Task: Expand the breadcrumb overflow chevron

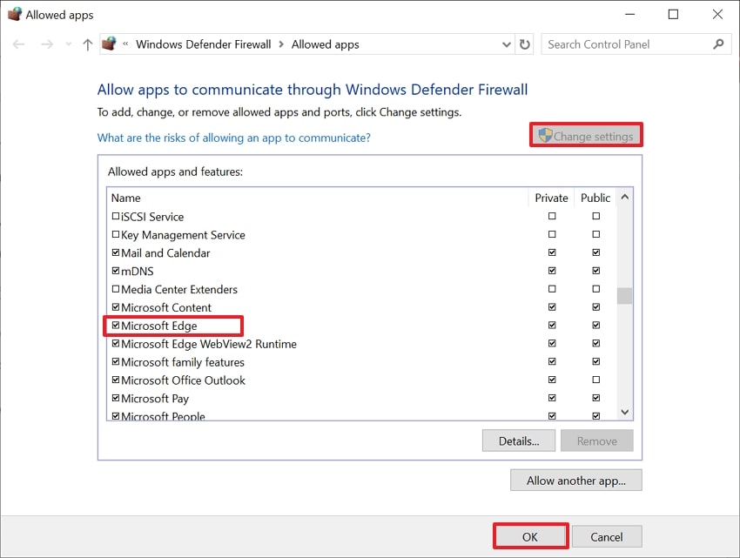Action: 124,44
